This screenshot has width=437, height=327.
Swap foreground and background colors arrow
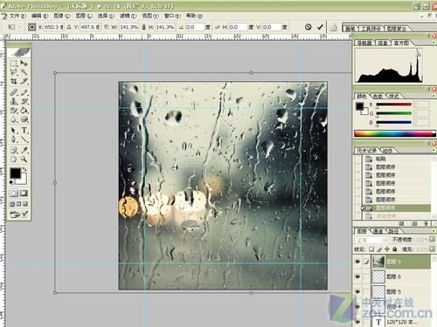(25, 169)
